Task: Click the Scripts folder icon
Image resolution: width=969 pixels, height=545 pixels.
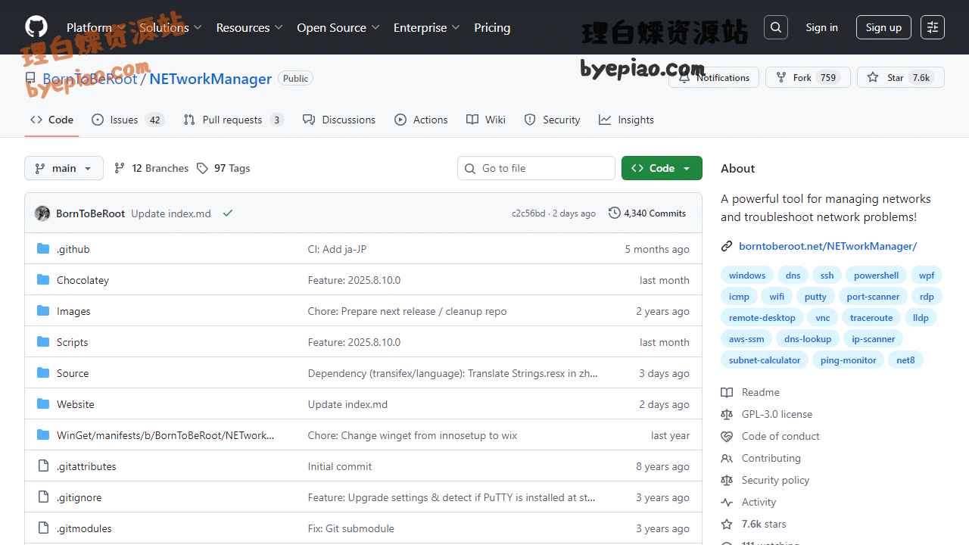Action: tap(43, 342)
